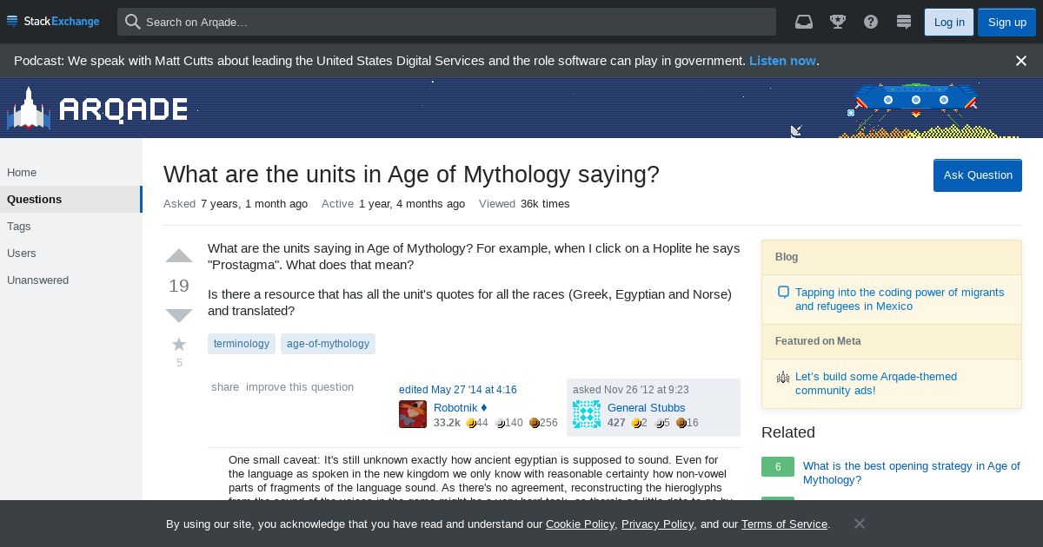Open the site switcher chat icon
The height and width of the screenshot is (547, 1043).
pyautogui.click(x=904, y=22)
